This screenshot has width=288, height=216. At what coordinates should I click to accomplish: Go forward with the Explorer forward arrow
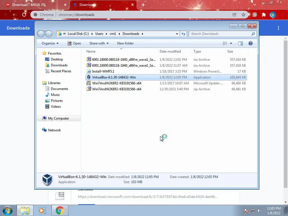[x=49, y=34]
